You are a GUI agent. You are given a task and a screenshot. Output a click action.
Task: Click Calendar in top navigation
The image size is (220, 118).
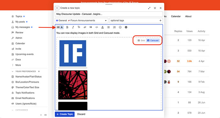(x=176, y=16)
